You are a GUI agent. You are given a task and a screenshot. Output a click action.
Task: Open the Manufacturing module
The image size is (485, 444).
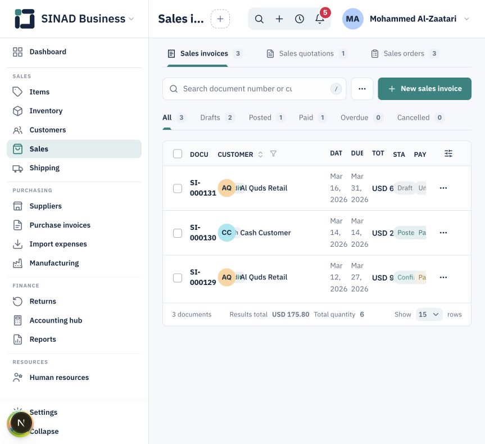[74, 263]
